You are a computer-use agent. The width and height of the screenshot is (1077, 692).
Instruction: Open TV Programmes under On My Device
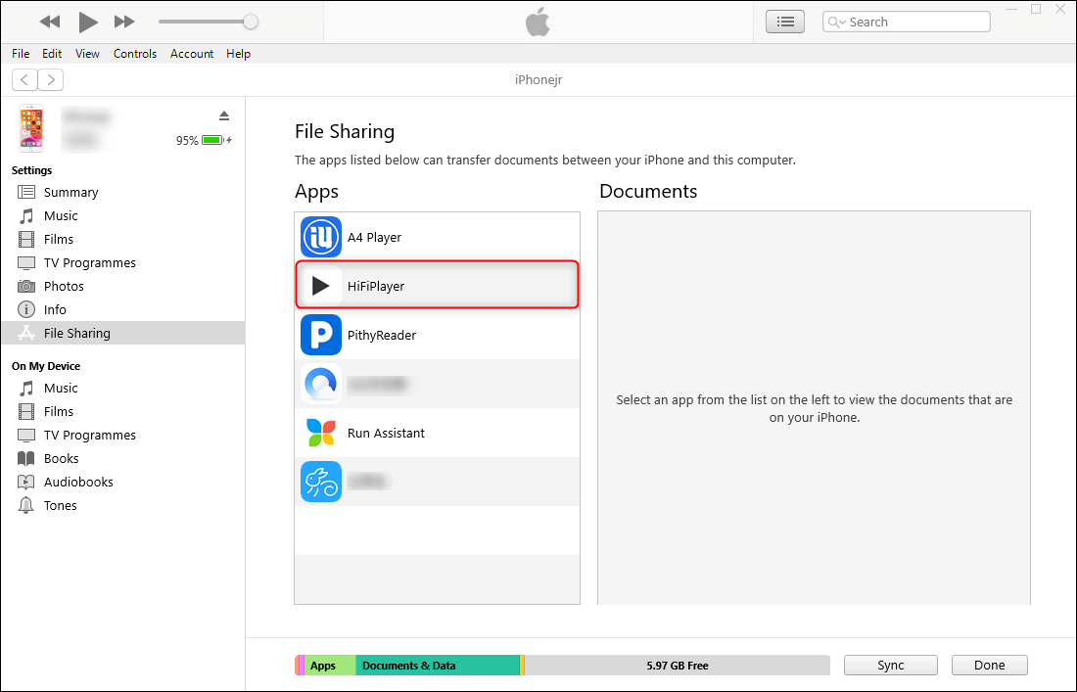(x=89, y=436)
